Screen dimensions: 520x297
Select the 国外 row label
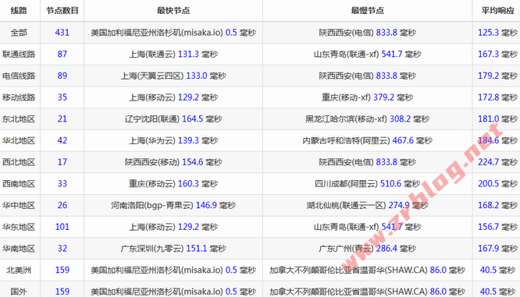19,292
